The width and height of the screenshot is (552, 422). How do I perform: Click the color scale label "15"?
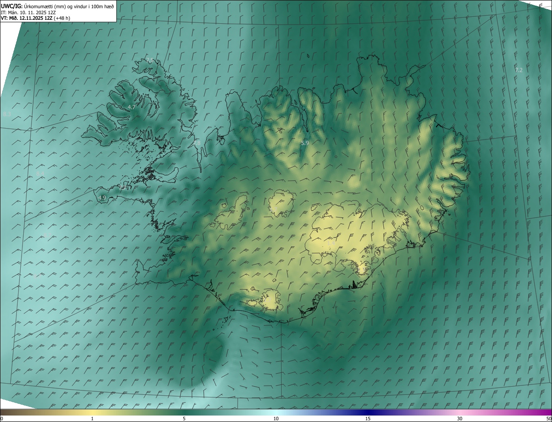(x=368, y=419)
